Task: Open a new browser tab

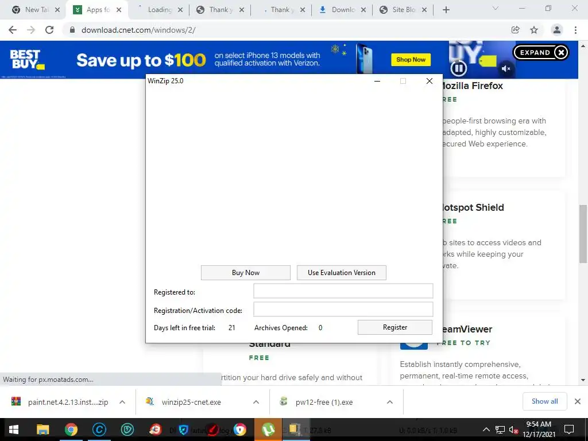Action: 446,10
